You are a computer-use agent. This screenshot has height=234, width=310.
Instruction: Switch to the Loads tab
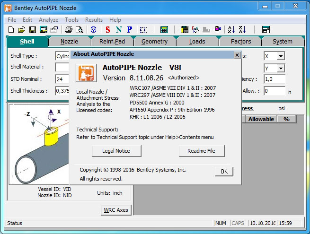pyautogui.click(x=197, y=42)
